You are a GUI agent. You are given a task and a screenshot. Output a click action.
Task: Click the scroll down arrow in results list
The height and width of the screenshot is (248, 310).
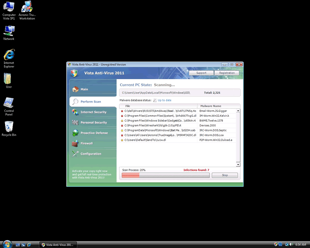tap(238, 164)
